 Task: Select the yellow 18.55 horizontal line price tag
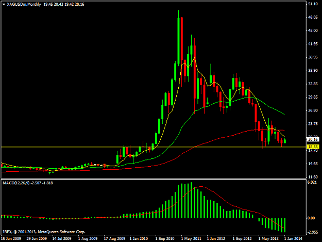[313, 147]
